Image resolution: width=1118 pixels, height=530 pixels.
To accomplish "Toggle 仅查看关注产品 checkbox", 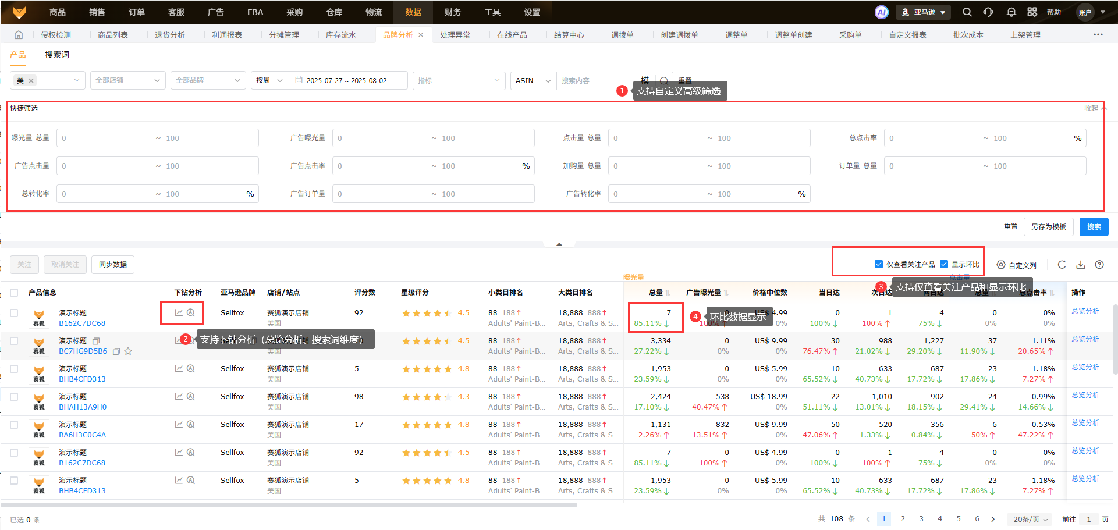I will point(879,265).
